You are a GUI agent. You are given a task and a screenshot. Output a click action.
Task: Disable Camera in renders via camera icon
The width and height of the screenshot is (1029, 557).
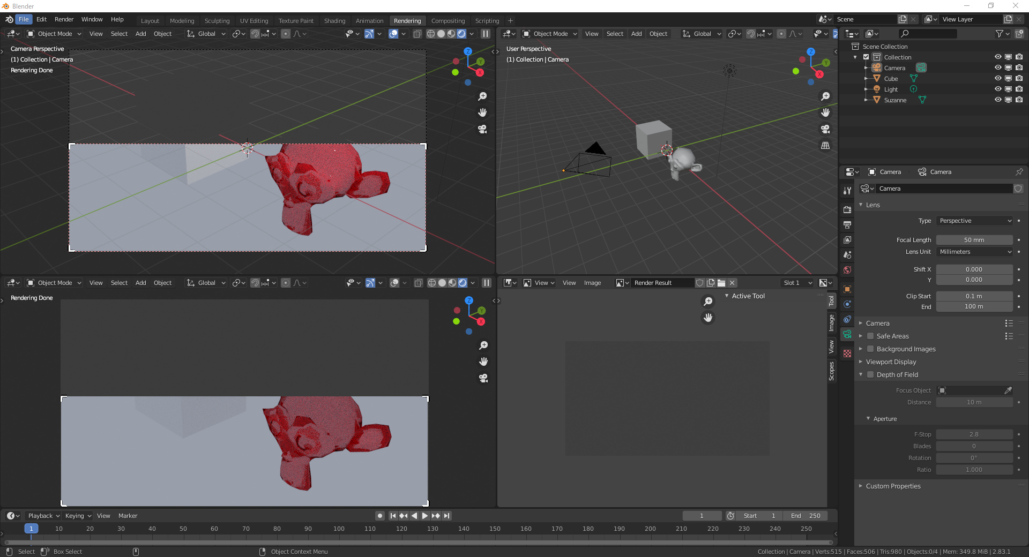[1019, 67]
